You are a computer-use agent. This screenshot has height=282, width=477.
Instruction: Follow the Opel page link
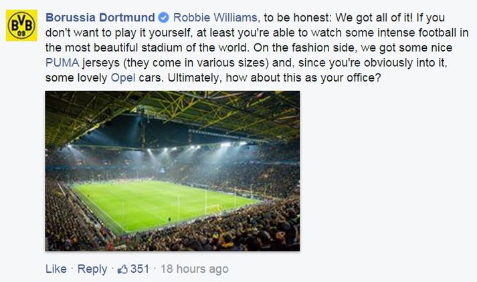123,78
